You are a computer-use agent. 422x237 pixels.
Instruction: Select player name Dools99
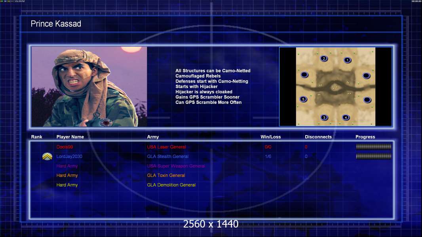pyautogui.click(x=65, y=147)
